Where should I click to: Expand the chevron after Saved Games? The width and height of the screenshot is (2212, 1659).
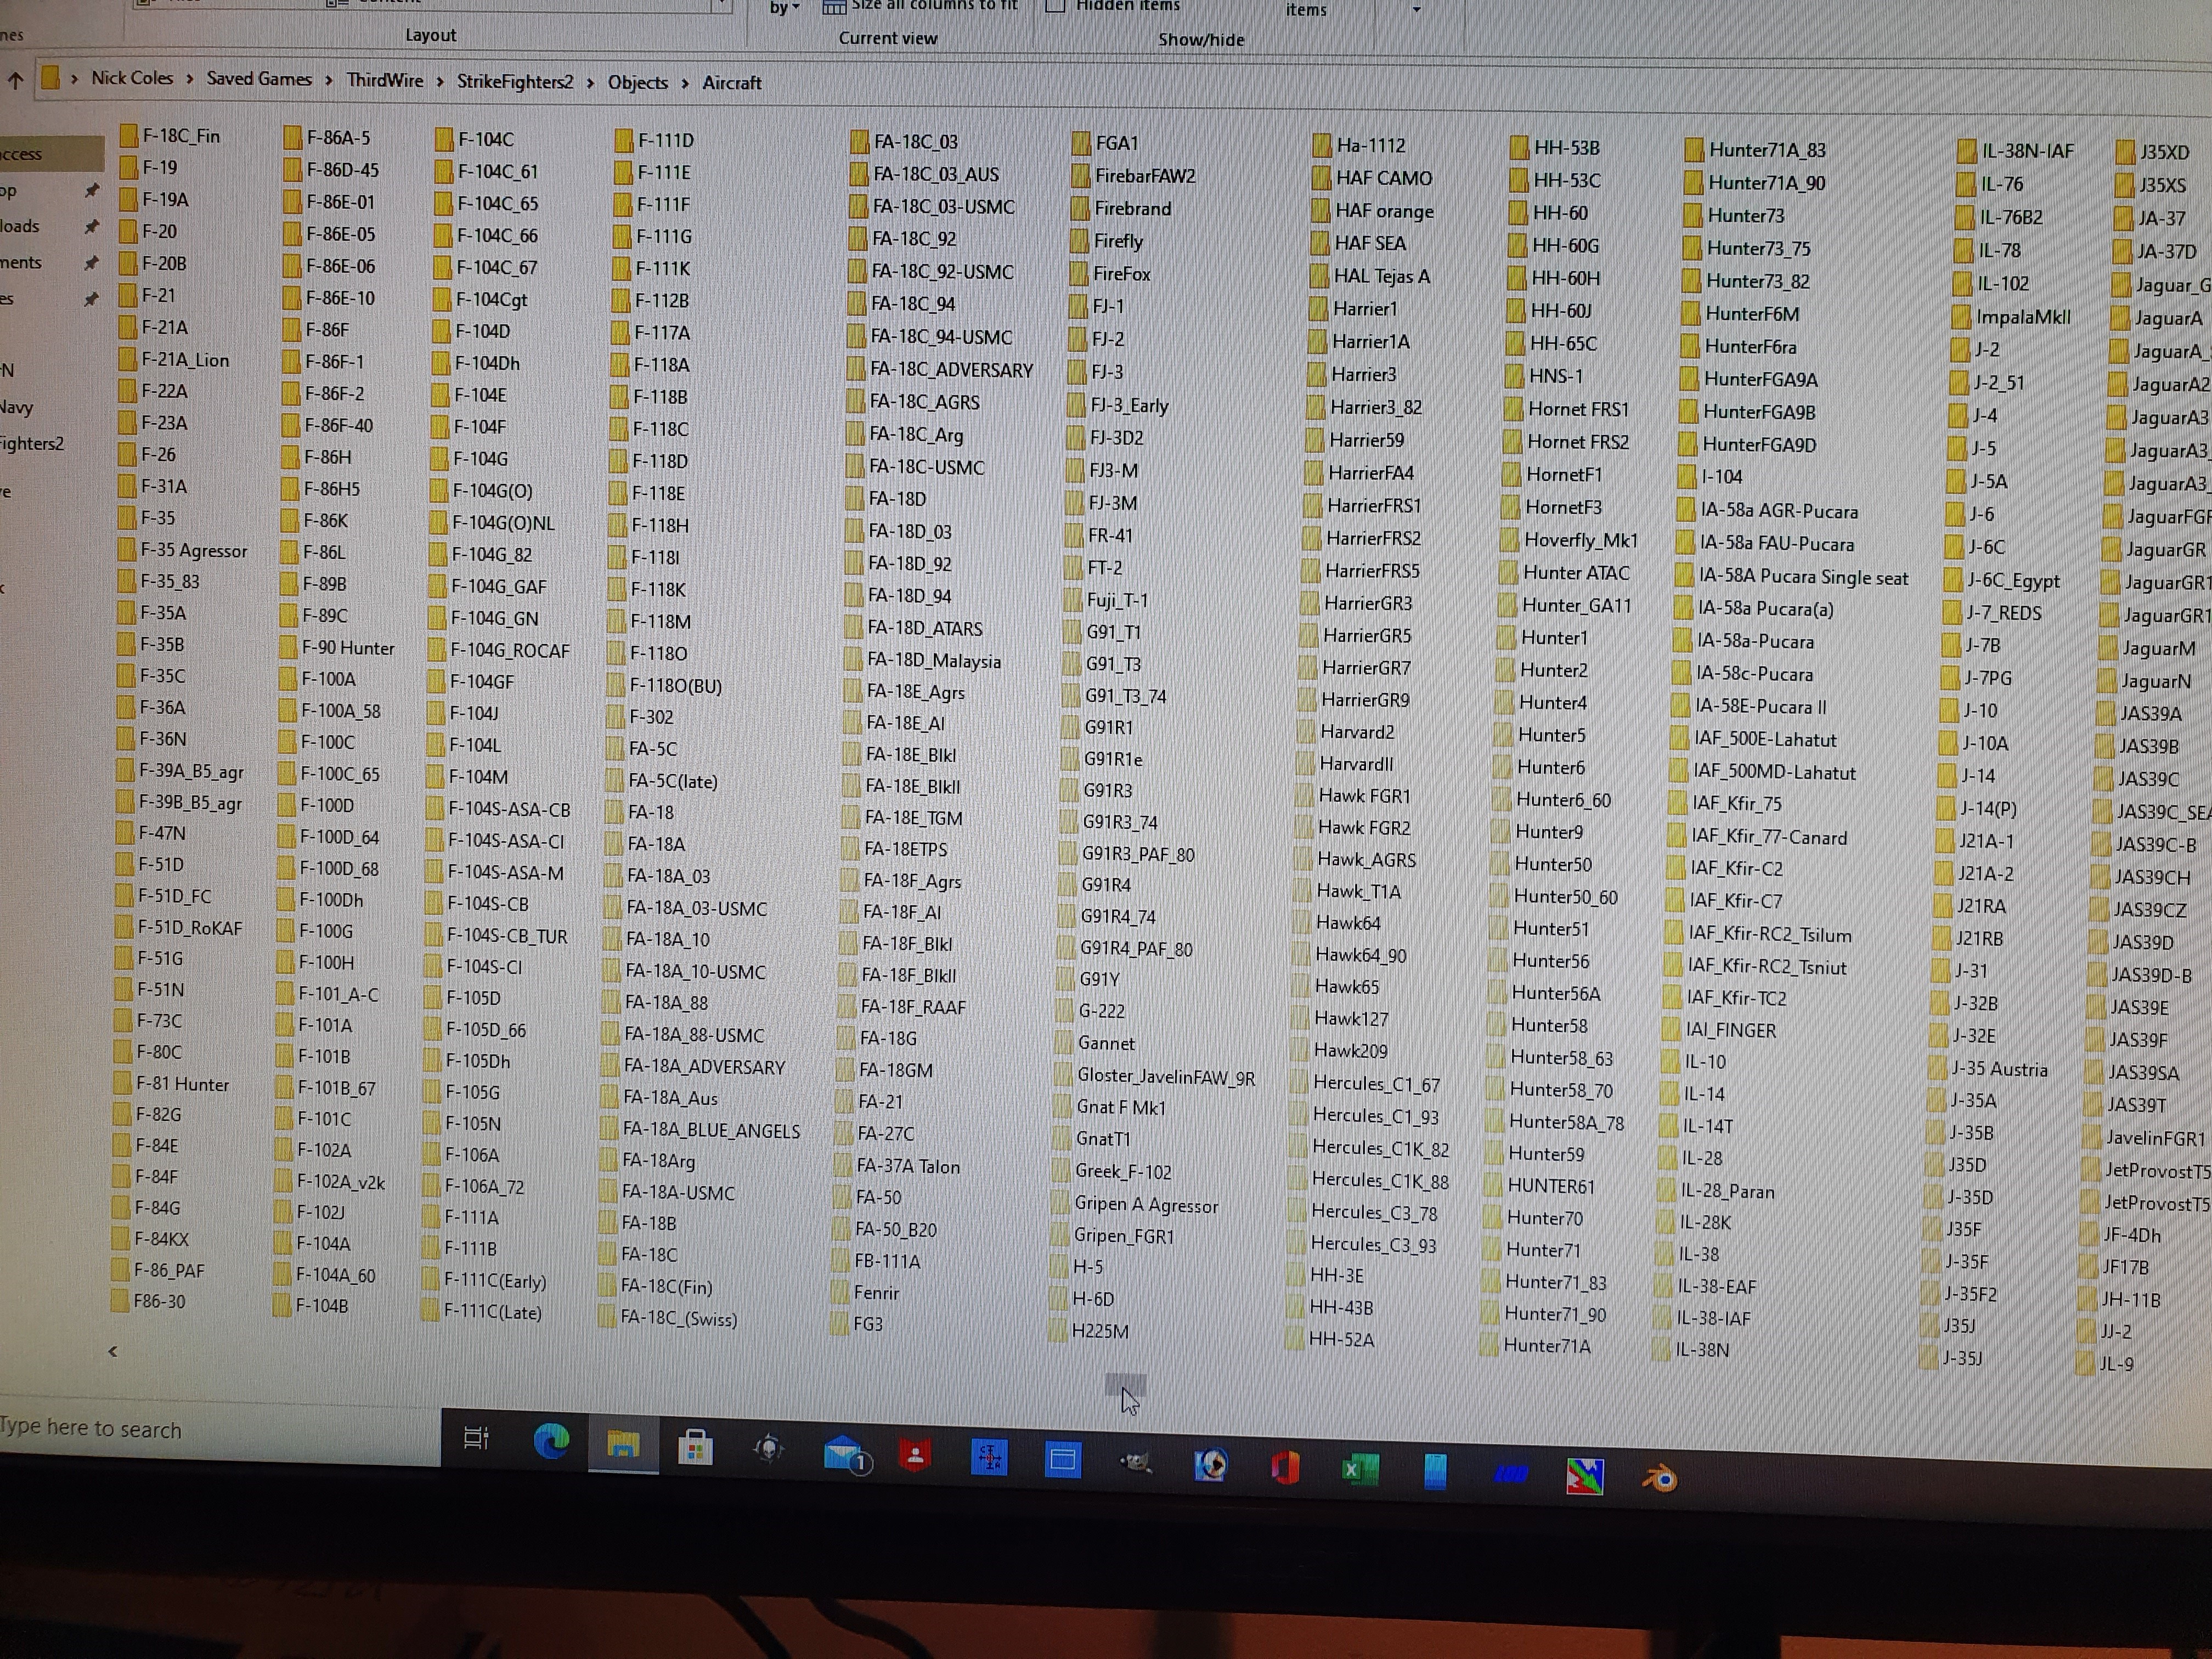tap(328, 80)
